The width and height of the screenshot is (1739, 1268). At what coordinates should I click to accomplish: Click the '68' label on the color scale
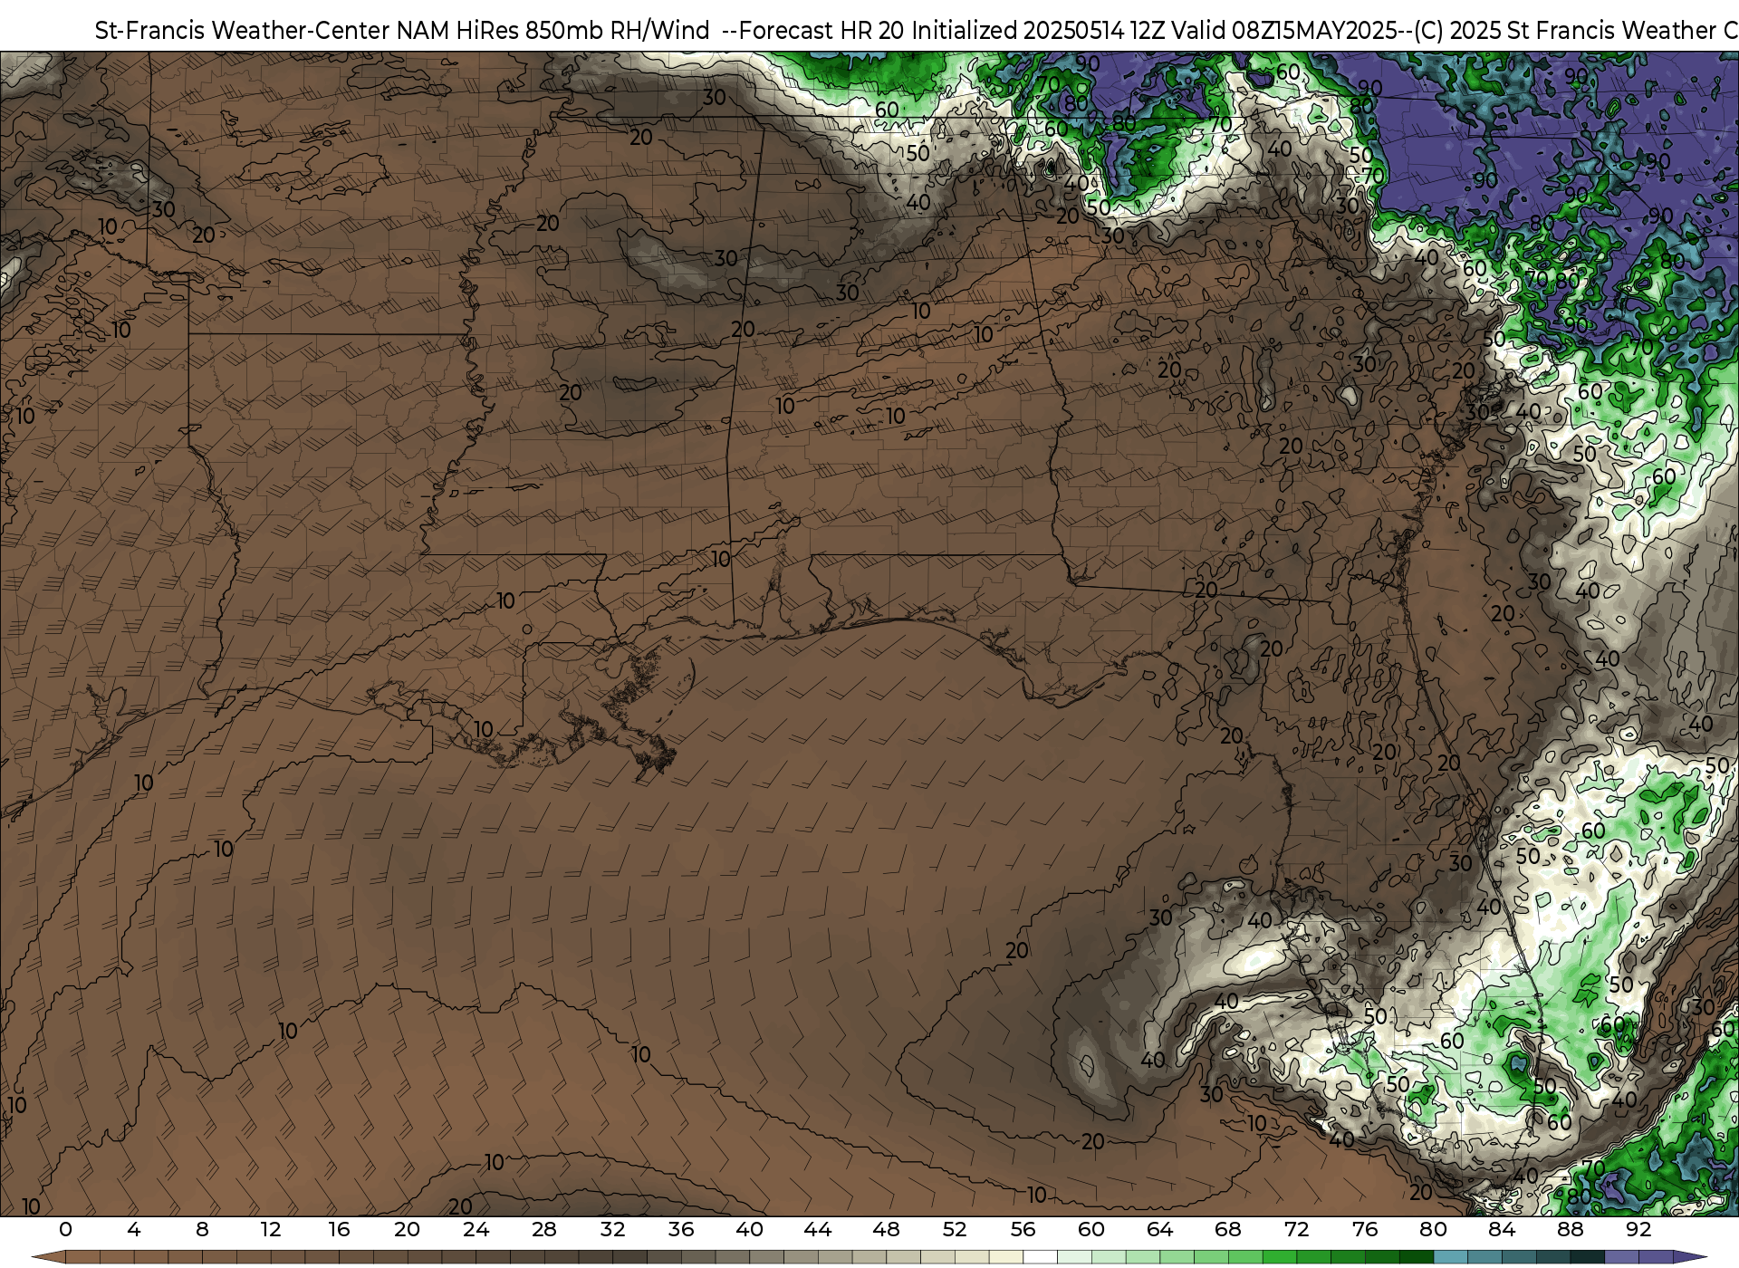click(1228, 1229)
